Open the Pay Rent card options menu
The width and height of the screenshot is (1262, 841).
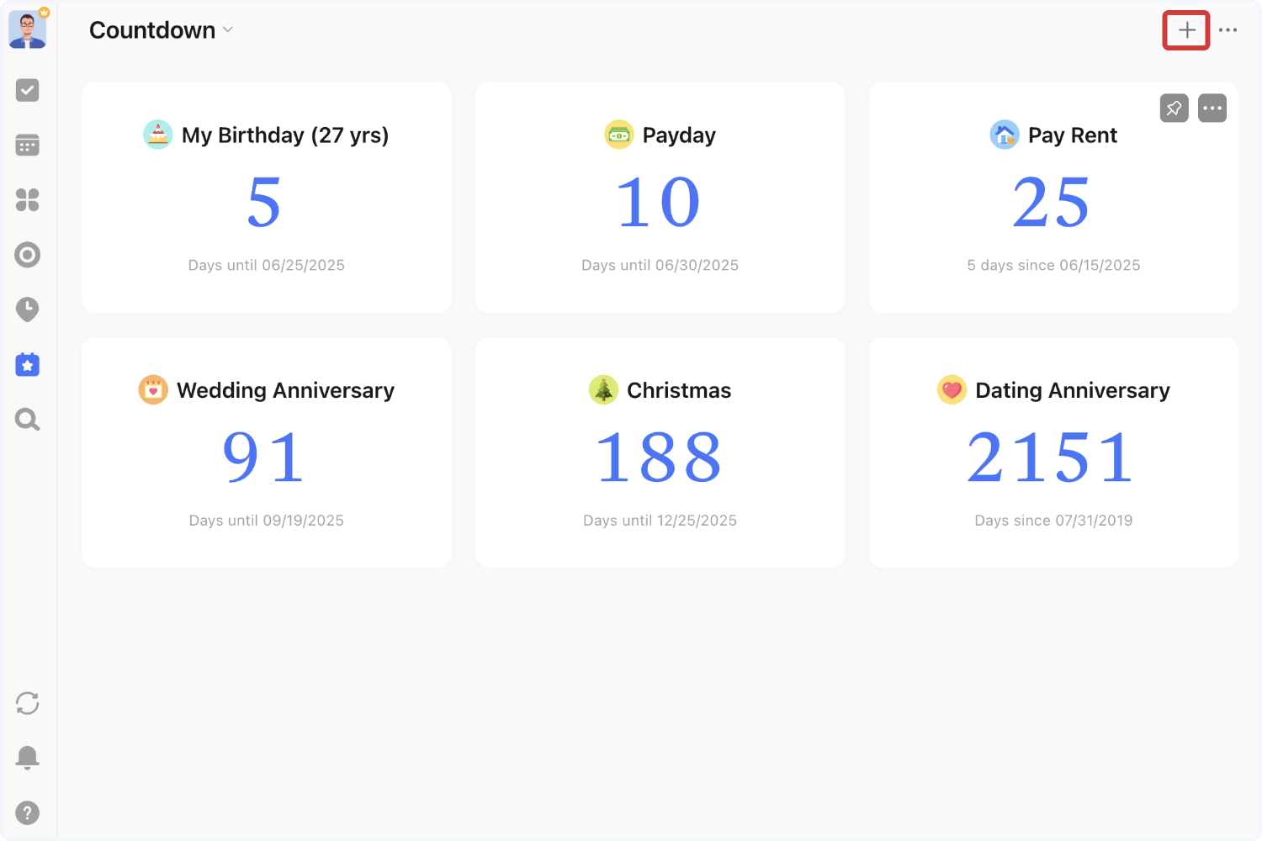click(1212, 108)
